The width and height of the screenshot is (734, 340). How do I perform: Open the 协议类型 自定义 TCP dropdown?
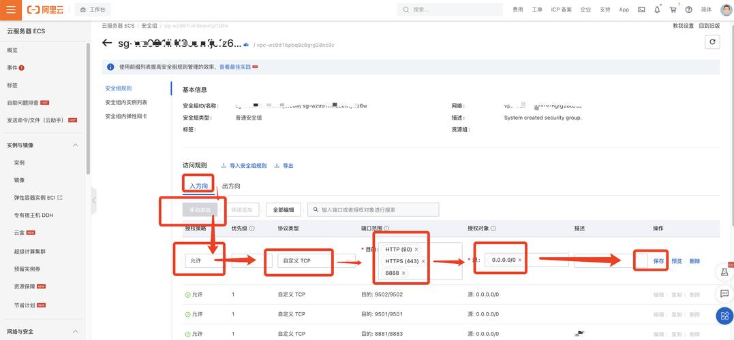pos(316,261)
